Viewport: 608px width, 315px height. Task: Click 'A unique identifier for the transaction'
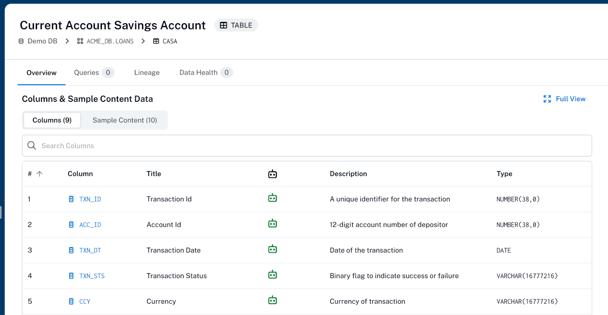tap(390, 199)
